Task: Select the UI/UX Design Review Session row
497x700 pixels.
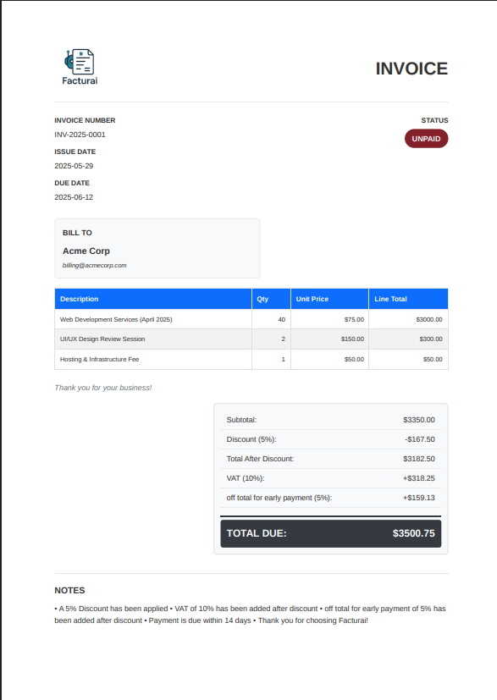Action: (251, 339)
